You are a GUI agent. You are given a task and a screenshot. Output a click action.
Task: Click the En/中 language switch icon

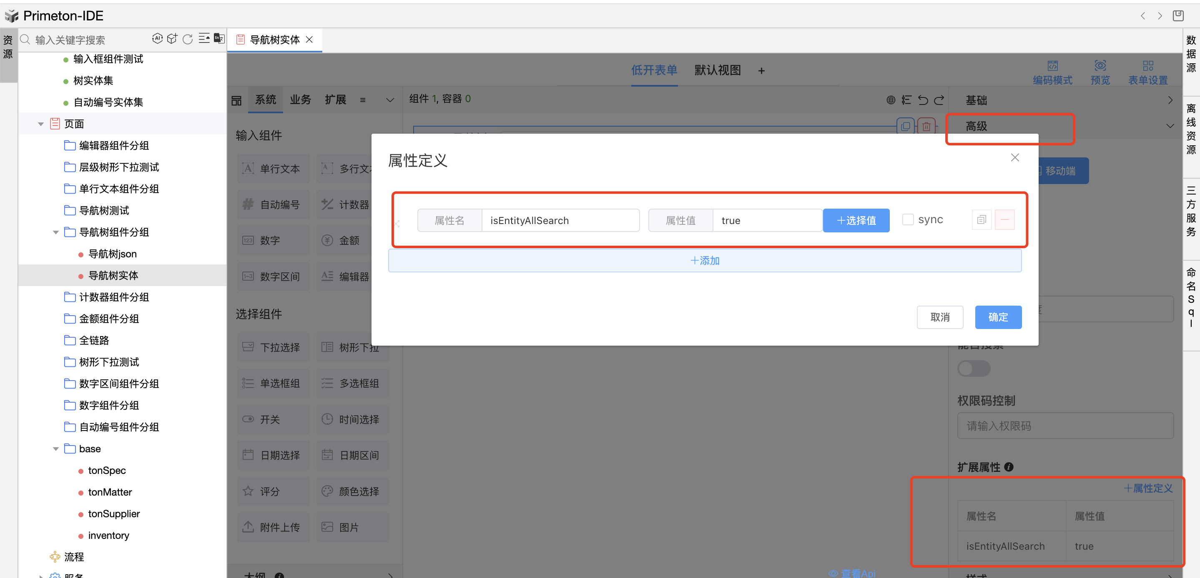tap(219, 39)
